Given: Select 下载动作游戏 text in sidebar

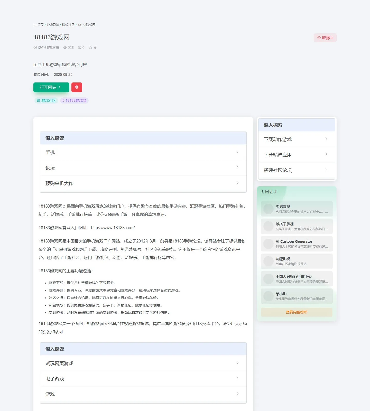Looking at the screenshot, I should click(x=278, y=139).
